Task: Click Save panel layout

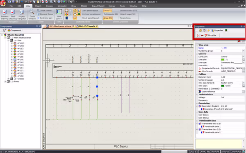Action: pos(90,11)
